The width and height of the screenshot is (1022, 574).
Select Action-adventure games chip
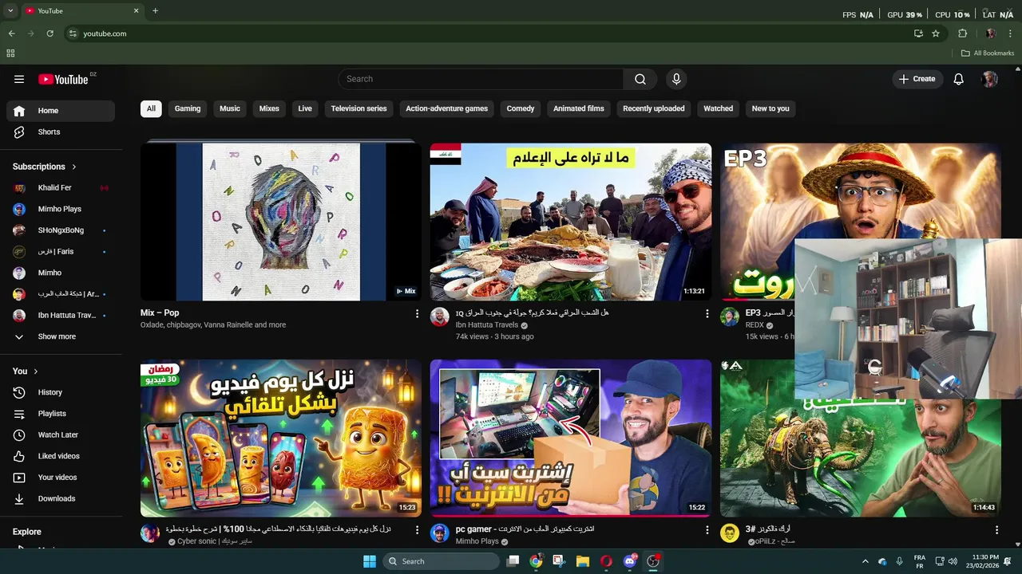point(446,108)
